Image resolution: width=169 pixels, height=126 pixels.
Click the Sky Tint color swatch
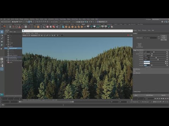[147, 62]
